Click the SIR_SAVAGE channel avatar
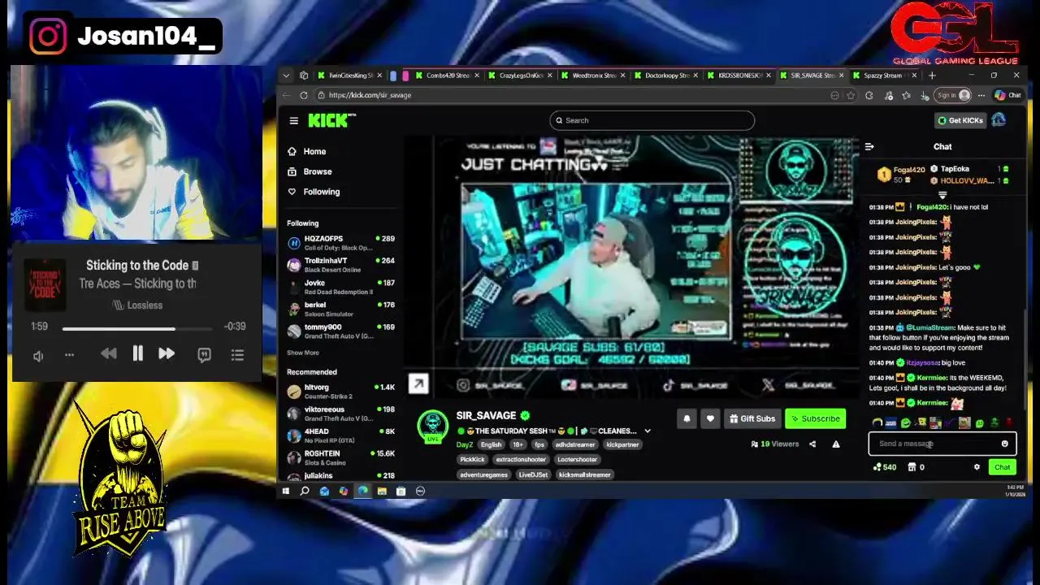 tap(432, 425)
